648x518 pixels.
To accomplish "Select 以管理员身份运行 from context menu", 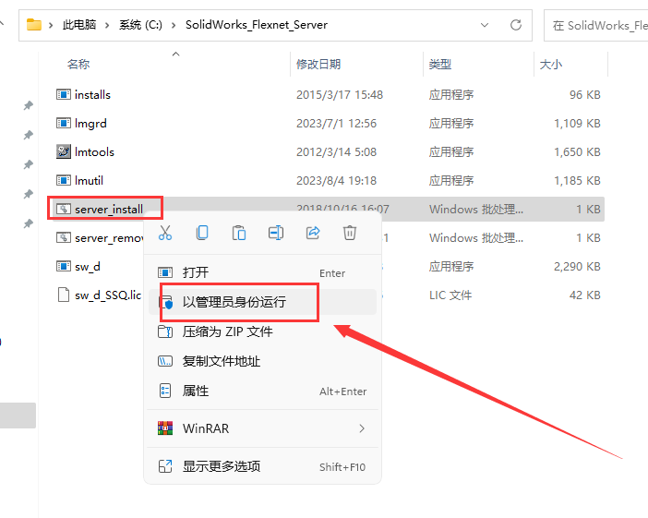I will pos(234,302).
